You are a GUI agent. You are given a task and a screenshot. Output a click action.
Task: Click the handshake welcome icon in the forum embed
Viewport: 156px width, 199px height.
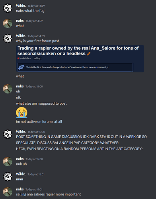(21, 67)
